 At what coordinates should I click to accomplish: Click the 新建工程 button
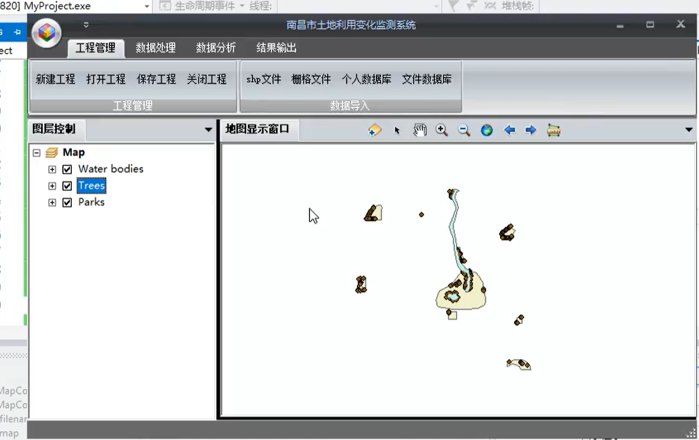point(55,79)
